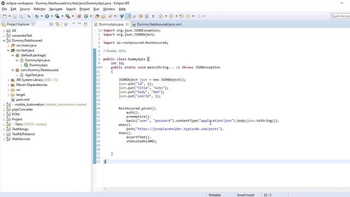Viewport: 350px width, 197px height.
Task: Click the Quick Access search field
Action: pos(340,16)
